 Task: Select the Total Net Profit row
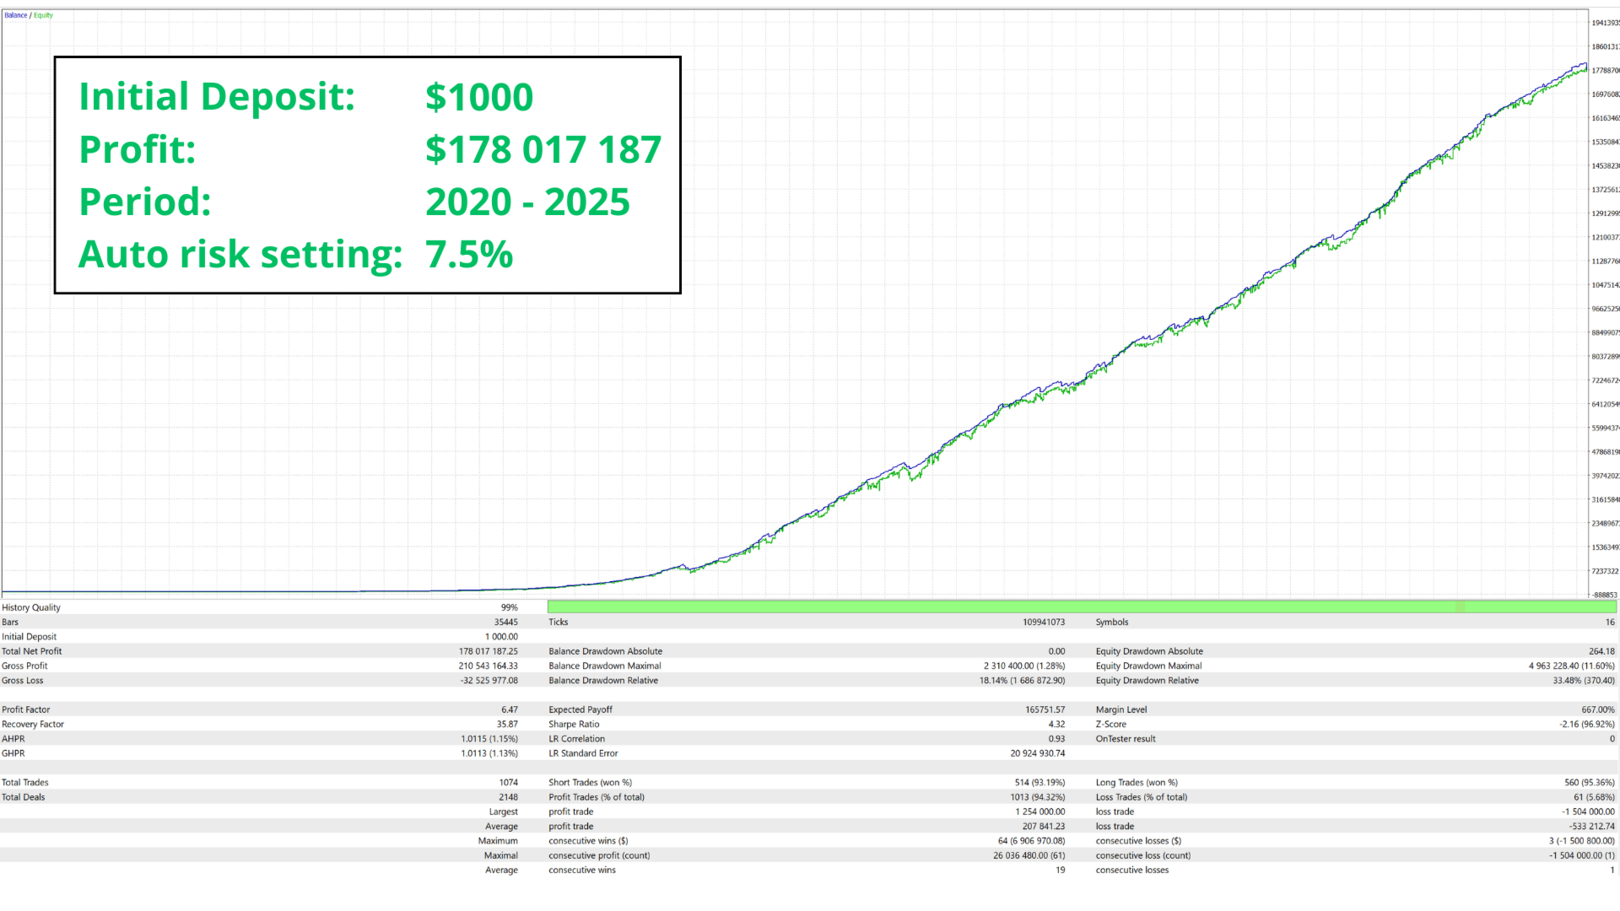34,650
